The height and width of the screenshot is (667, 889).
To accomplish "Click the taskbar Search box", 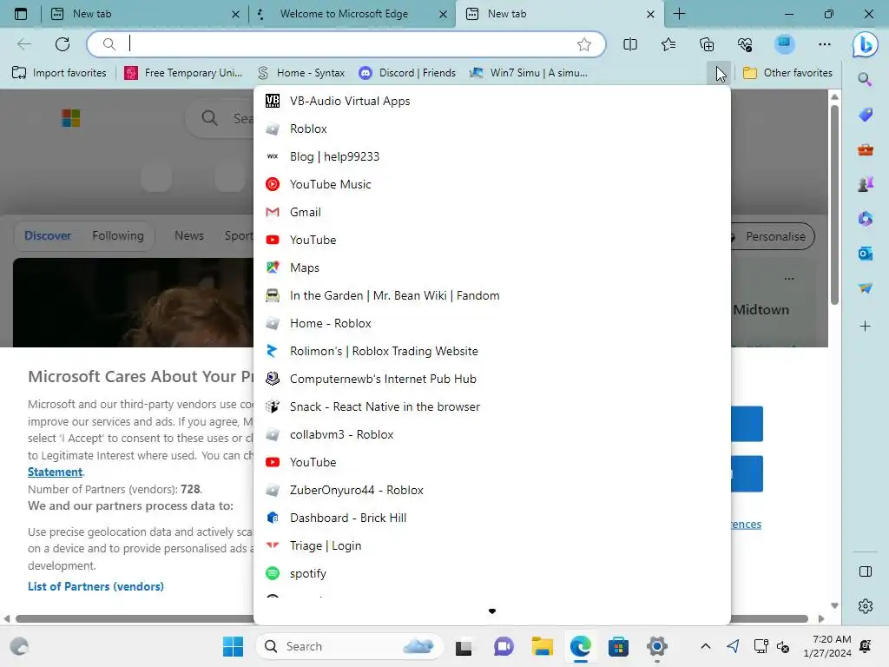I will click(x=349, y=646).
